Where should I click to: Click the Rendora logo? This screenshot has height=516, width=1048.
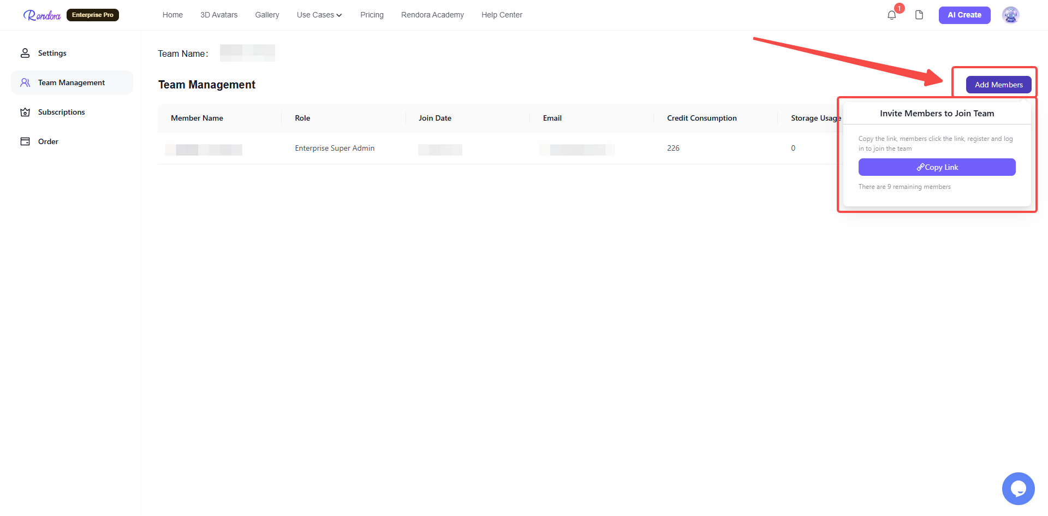pos(42,15)
